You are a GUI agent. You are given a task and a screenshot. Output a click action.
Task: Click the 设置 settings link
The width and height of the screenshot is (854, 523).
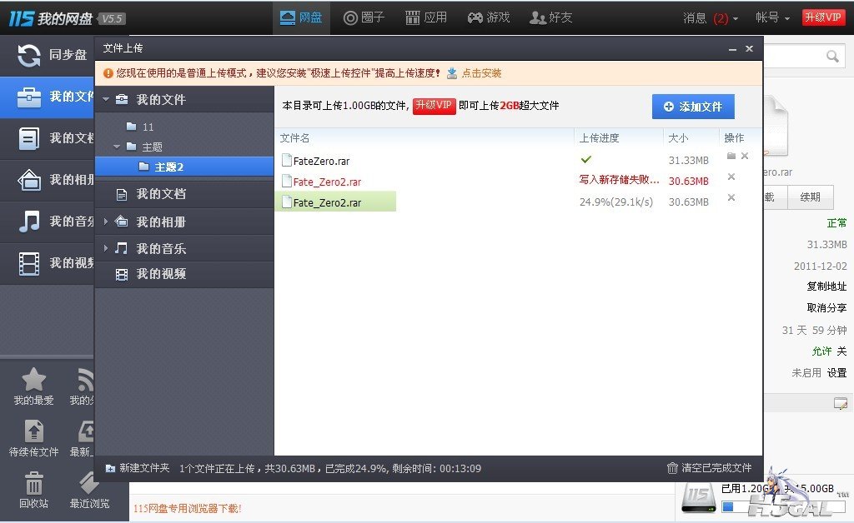click(x=837, y=373)
